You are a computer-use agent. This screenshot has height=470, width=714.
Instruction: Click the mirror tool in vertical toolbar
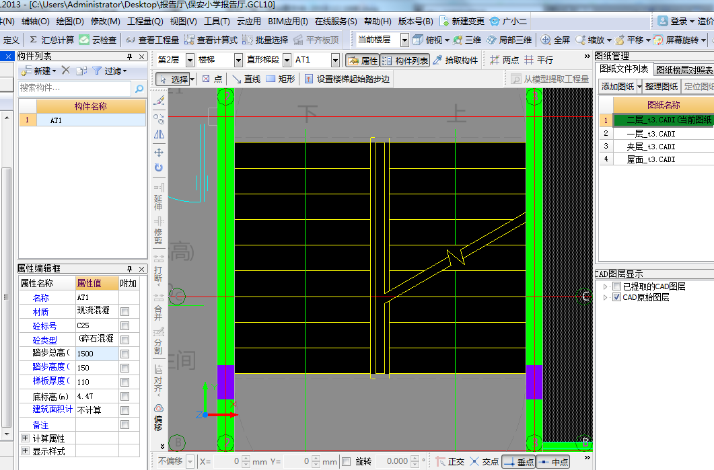159,134
